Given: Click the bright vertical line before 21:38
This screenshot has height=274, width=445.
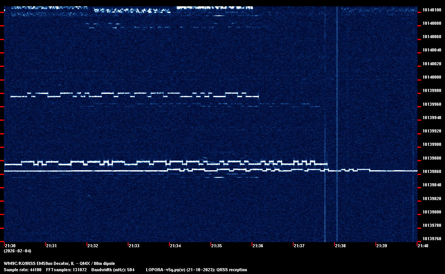Looking at the screenshot, I should pyautogui.click(x=337, y=118).
